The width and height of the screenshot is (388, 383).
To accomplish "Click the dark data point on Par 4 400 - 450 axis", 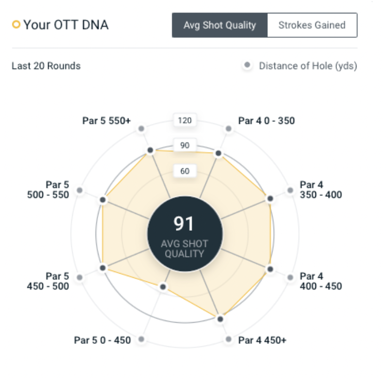I will pyautogui.click(x=269, y=269).
